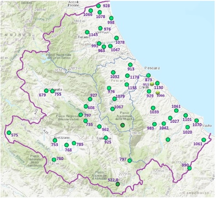Select the marker labeled 1101

pos(186,116)
